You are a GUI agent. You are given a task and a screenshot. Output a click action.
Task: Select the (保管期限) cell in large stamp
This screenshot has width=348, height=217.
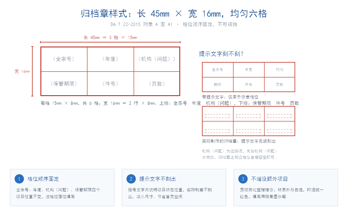(x=64, y=83)
